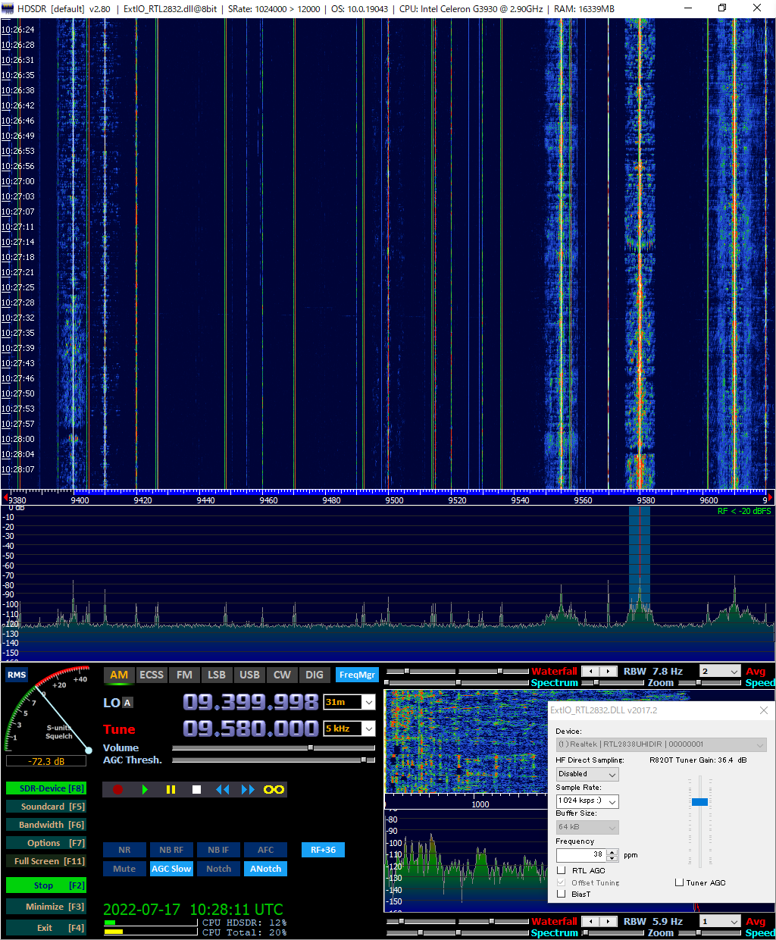Image resolution: width=776 pixels, height=940 pixels.
Task: Open upper Avg dropdown showing 2
Action: pos(720,671)
